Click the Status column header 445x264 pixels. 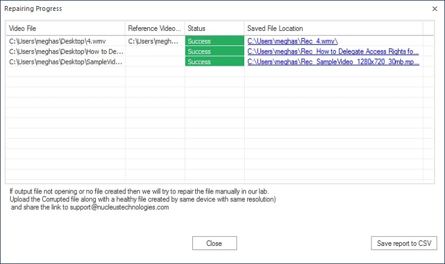point(214,28)
